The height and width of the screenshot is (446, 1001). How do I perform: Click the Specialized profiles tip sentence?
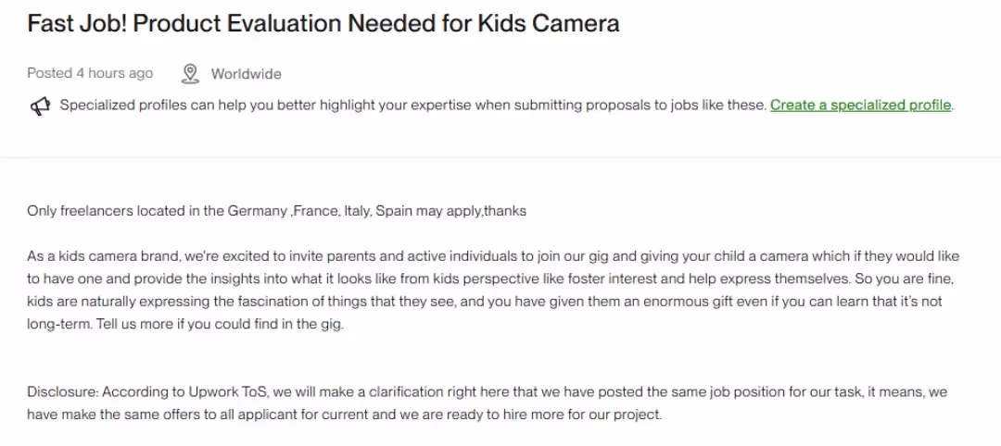coord(412,105)
